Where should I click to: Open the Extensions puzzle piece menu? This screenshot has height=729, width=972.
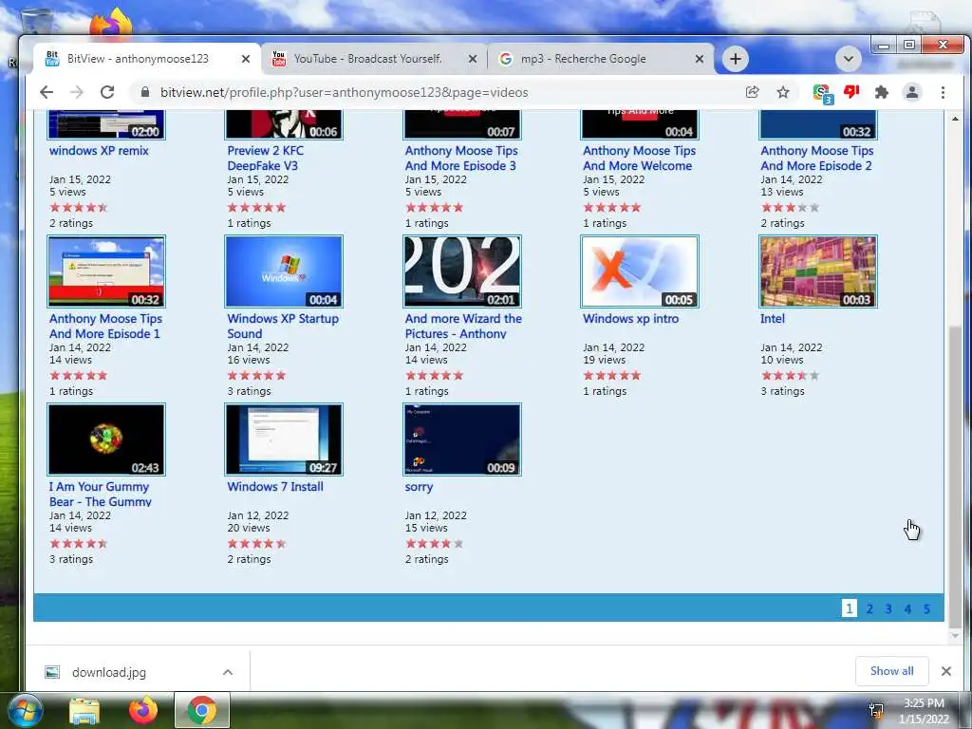click(882, 92)
